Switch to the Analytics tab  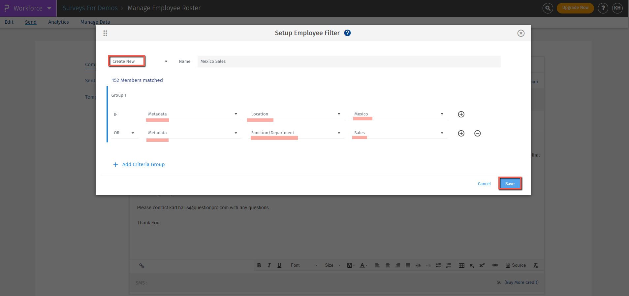point(58,22)
